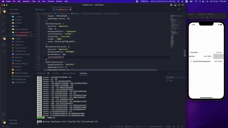
Task: Toggle the primary side bar layout icon
Action: [172, 5]
